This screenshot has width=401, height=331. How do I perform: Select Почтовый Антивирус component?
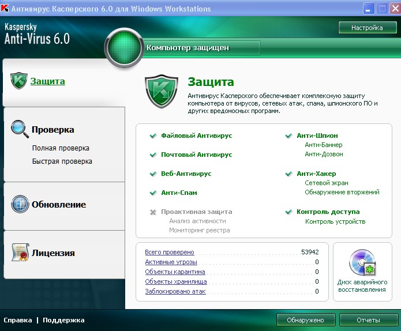196,155
